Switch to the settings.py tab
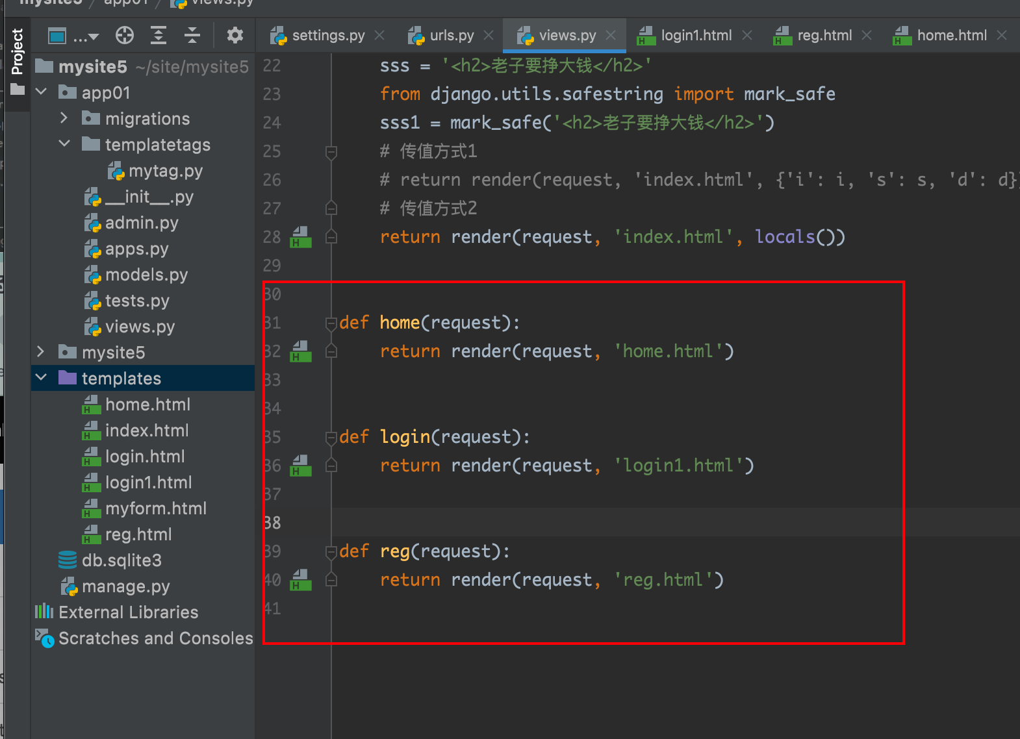The image size is (1020, 739). [x=318, y=36]
